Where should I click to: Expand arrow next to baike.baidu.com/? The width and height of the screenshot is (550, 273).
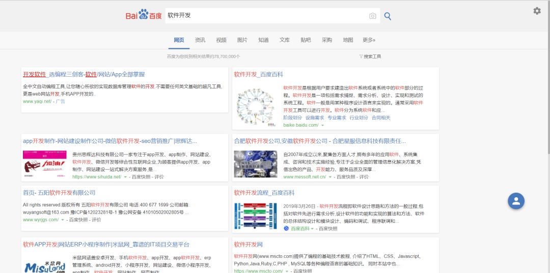tap(322, 125)
